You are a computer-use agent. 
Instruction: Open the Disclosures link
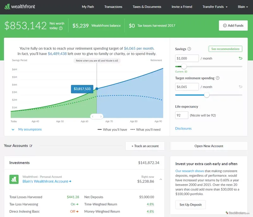click(183, 128)
